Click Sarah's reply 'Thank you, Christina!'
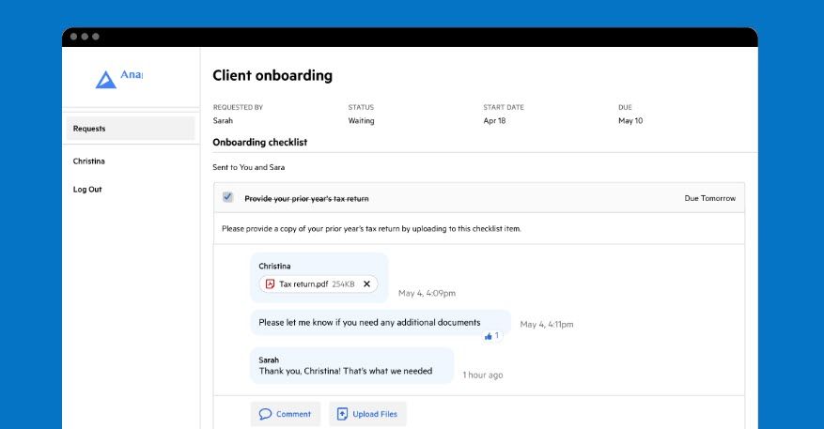Image resolution: width=824 pixels, height=429 pixels. (345, 371)
